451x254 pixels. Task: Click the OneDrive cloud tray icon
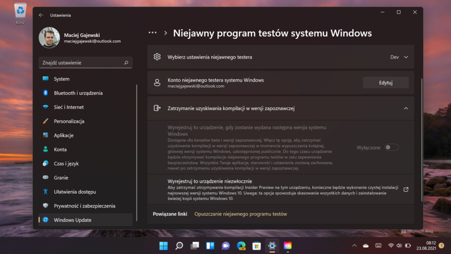tap(366, 246)
